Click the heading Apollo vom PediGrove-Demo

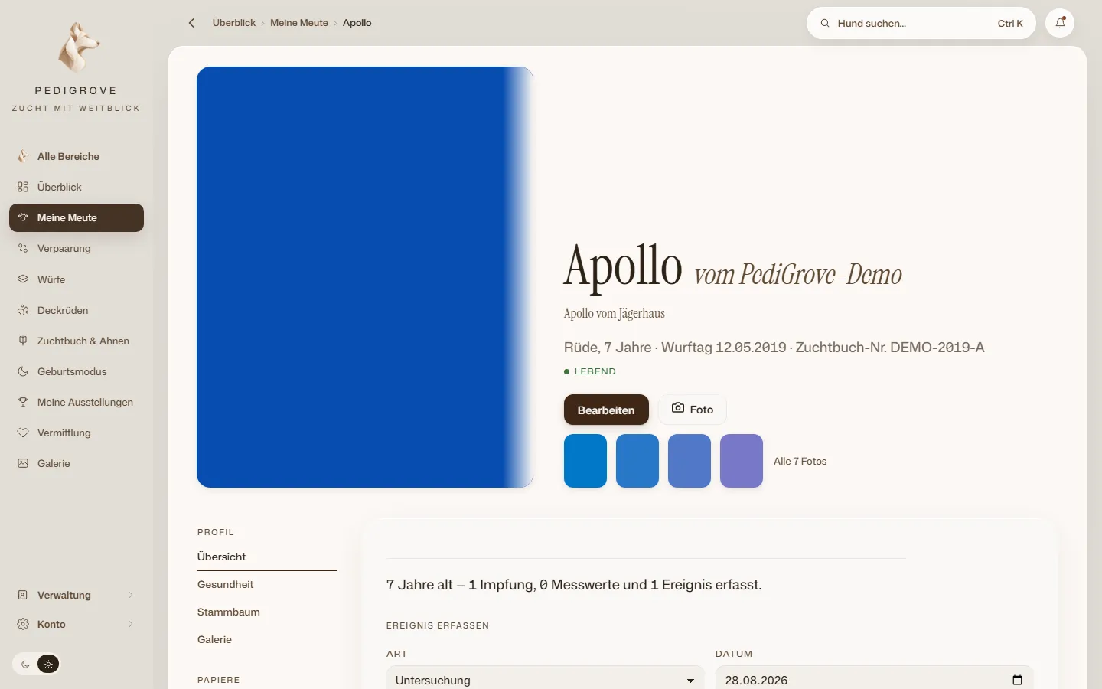(x=733, y=268)
